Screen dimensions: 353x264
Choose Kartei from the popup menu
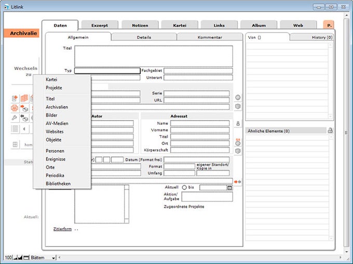click(x=51, y=80)
